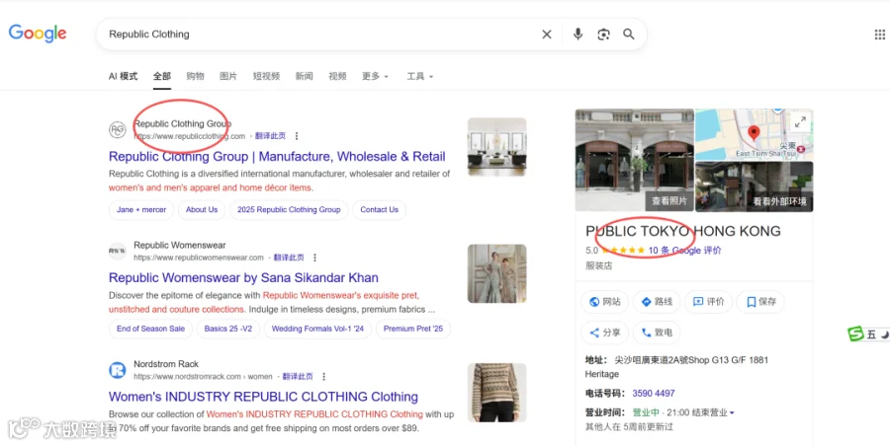Click the map thumbnail of Tsim Sha Tsui
This screenshot has height=446, width=890.
(x=755, y=134)
